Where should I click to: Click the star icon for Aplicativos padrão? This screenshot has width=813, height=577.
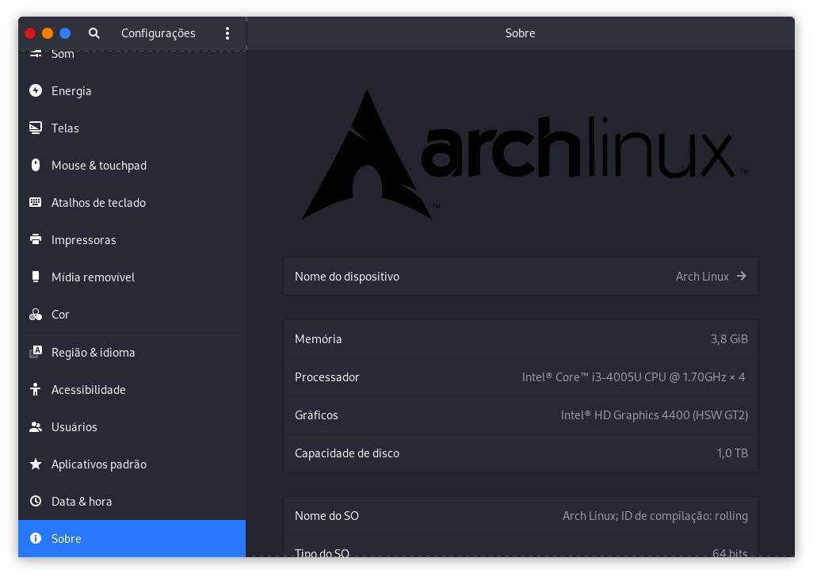pos(35,464)
